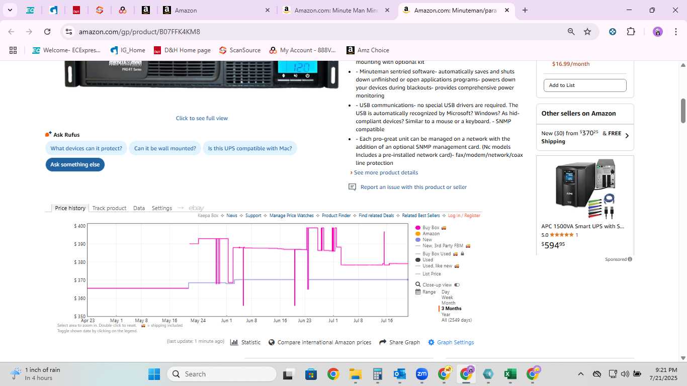Open the Find related Deals link
The width and height of the screenshot is (687, 386).
pyautogui.click(x=376, y=216)
